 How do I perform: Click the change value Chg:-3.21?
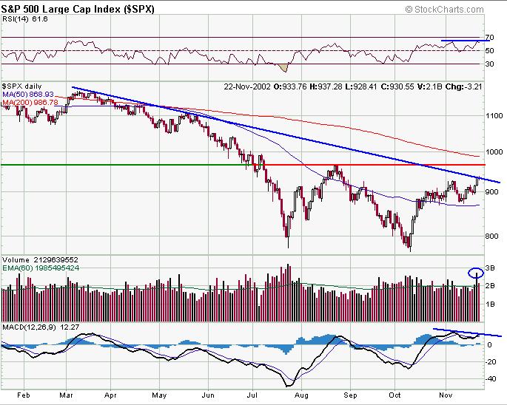[463, 86]
